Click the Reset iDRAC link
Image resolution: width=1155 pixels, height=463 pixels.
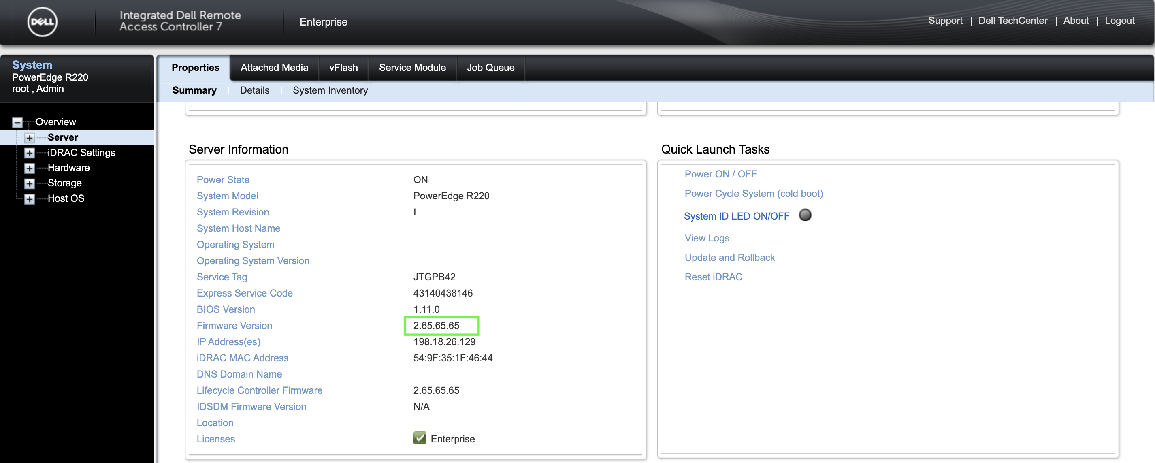click(713, 277)
